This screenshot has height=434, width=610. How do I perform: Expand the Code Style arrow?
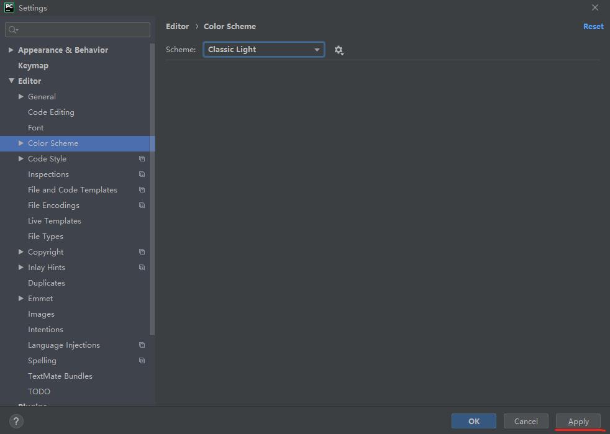(x=21, y=159)
